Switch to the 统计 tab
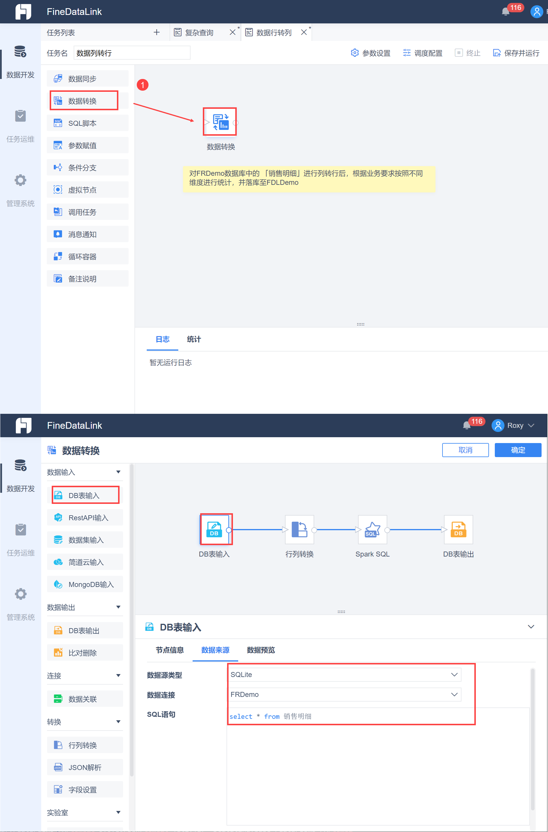 point(193,339)
